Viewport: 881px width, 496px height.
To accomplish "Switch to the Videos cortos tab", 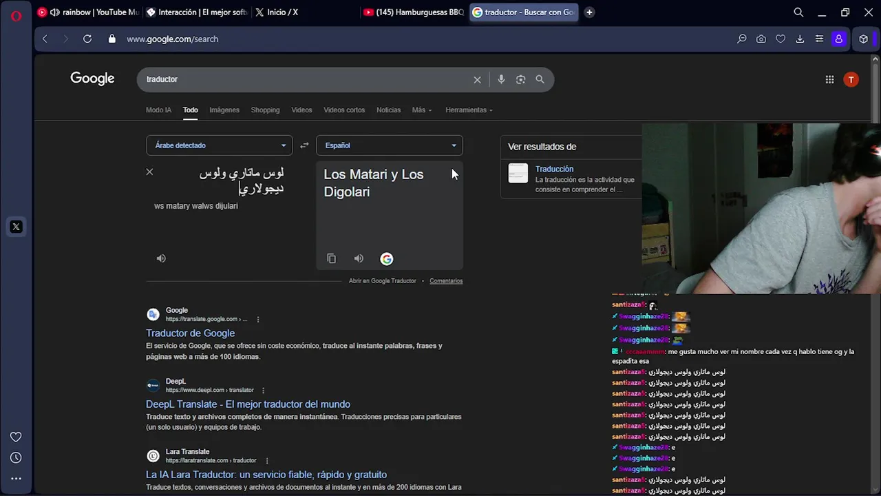I will [x=344, y=110].
